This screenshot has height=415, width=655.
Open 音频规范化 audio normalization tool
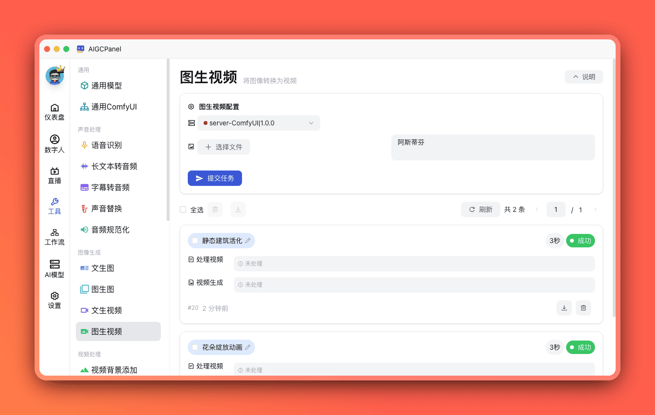118,230
